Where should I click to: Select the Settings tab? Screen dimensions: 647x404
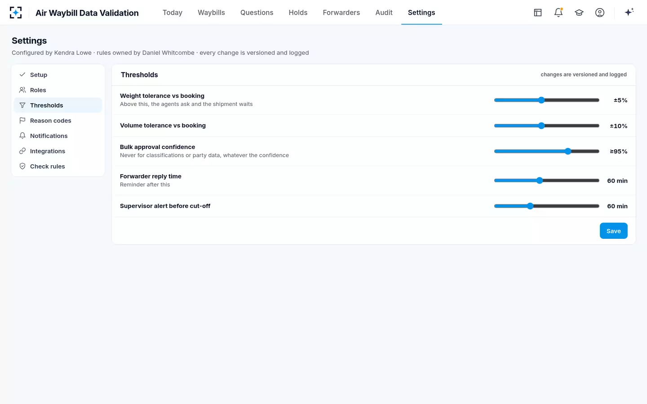[x=421, y=13]
